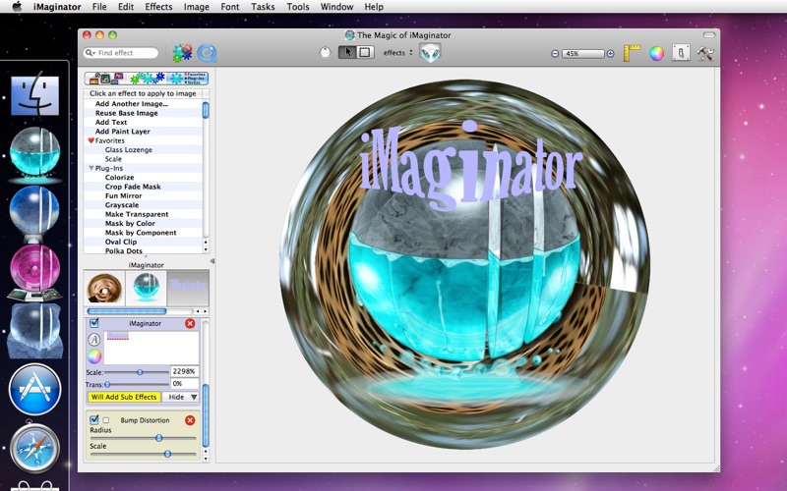Open the Image menu
This screenshot has height=491, width=787.
click(196, 7)
